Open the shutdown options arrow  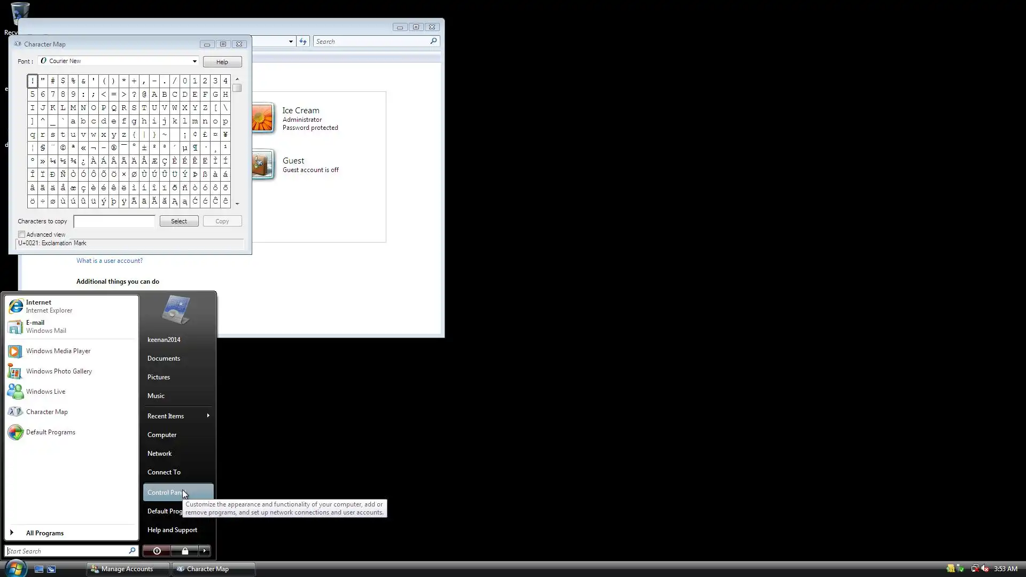click(204, 551)
